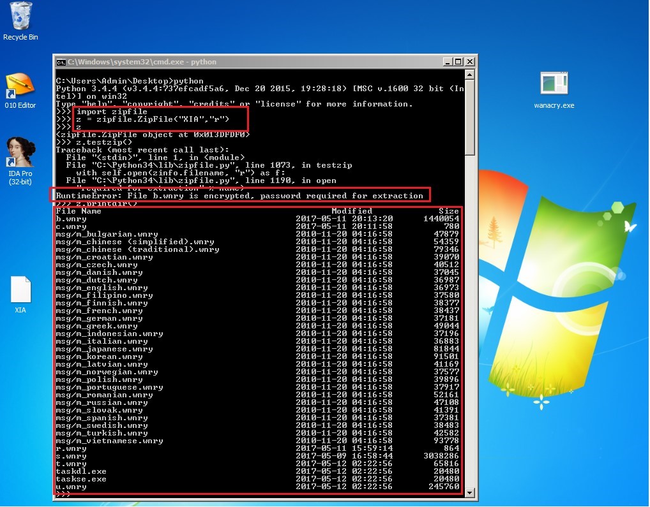Click the u.wnry file name
Screen dimensions: 650x507
(x=72, y=487)
